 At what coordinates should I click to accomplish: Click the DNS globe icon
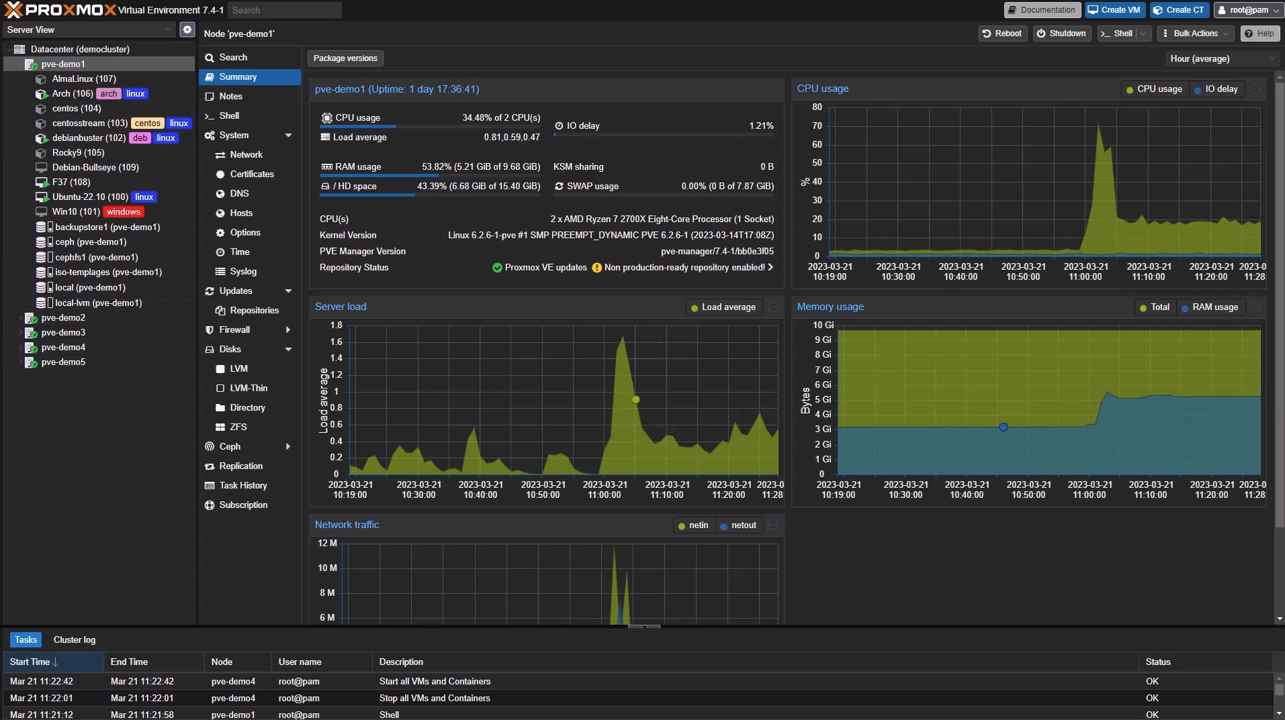point(220,193)
